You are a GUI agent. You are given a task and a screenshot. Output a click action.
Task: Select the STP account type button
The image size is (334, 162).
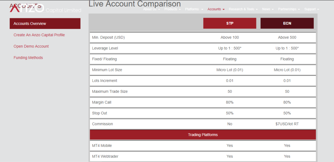click(x=230, y=23)
